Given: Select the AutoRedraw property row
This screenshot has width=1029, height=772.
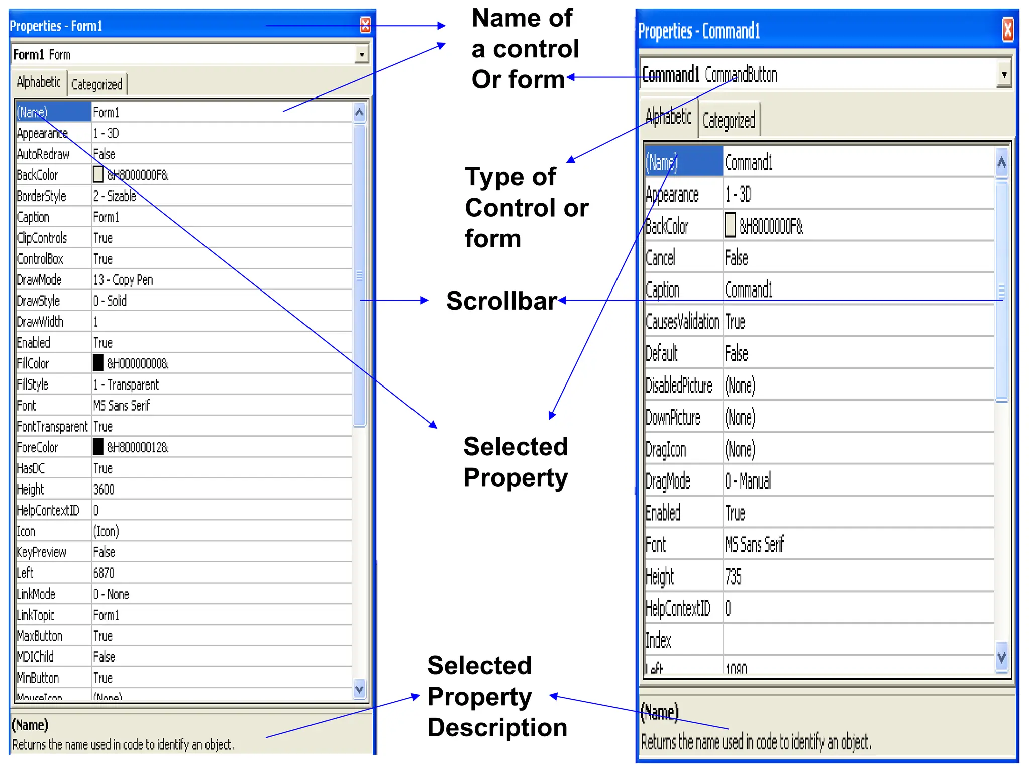Looking at the screenshot, I should click(184, 154).
